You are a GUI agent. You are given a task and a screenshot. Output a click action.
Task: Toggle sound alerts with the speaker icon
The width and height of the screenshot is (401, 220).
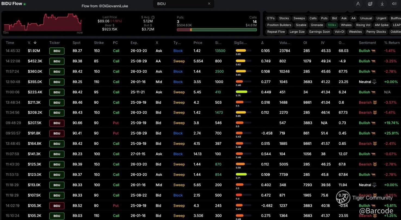click(394, 4)
